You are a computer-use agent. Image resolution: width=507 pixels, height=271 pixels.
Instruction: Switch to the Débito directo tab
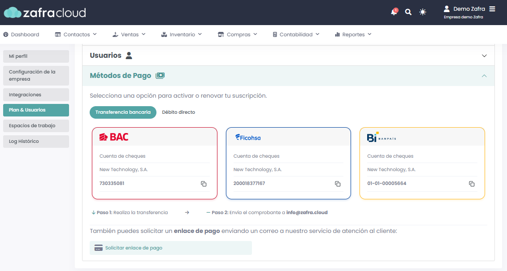(x=178, y=112)
